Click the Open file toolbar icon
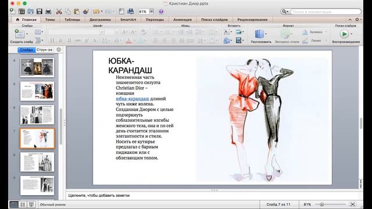Viewport: 372px width, 209px height. (x=30, y=12)
